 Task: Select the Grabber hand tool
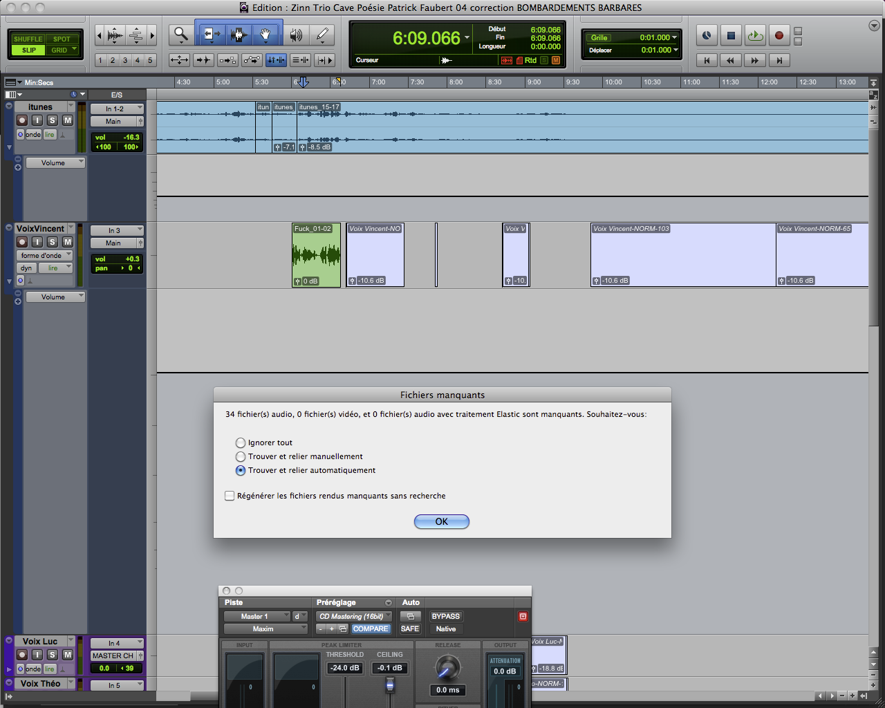pyautogui.click(x=265, y=35)
